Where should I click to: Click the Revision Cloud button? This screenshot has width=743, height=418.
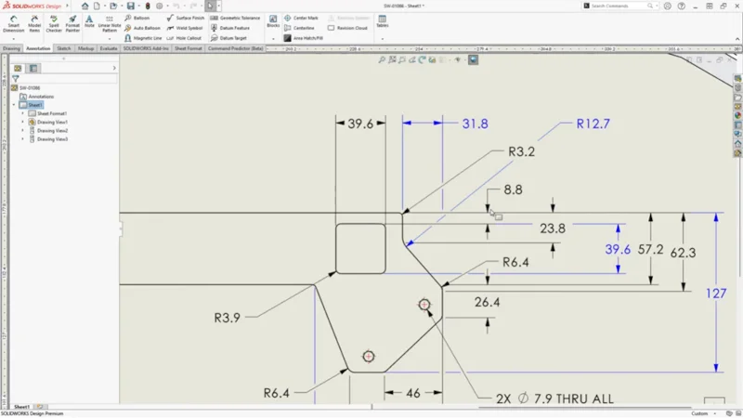[x=348, y=28]
